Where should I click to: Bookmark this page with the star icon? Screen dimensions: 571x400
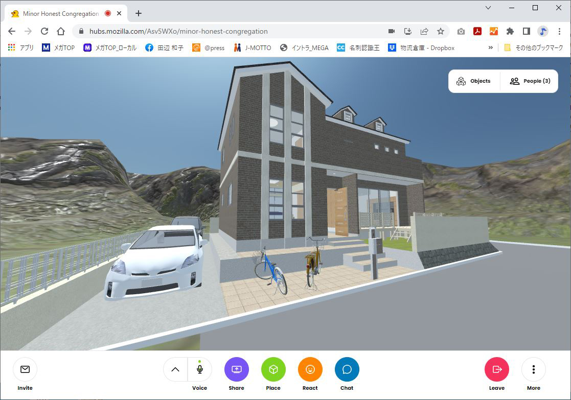[441, 31]
